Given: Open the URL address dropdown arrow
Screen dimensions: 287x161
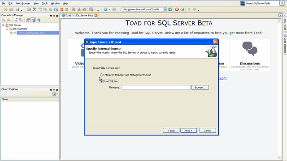Looking at the screenshot, I should pos(165,9).
